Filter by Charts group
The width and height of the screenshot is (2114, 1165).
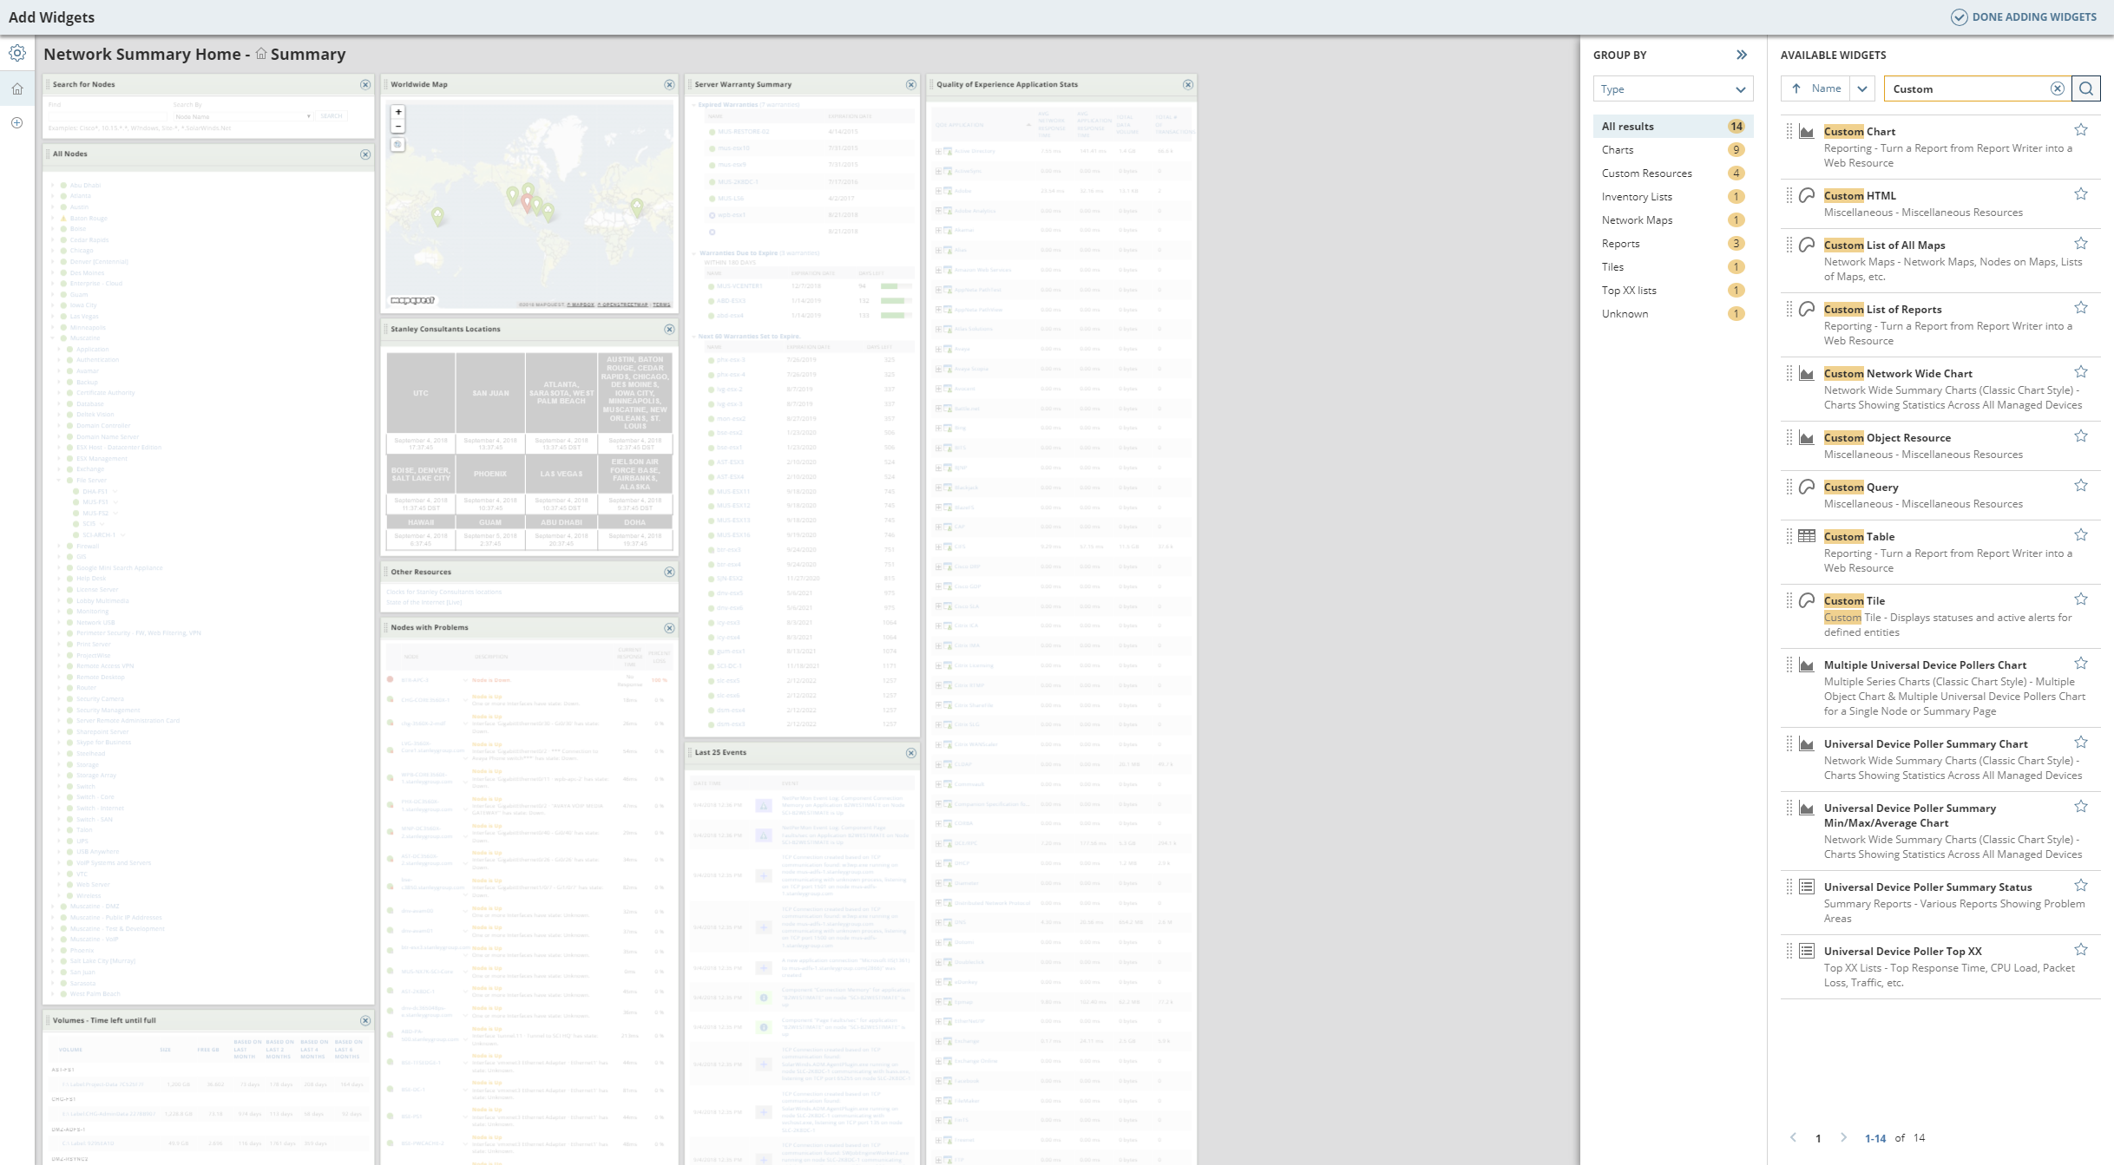(1618, 150)
